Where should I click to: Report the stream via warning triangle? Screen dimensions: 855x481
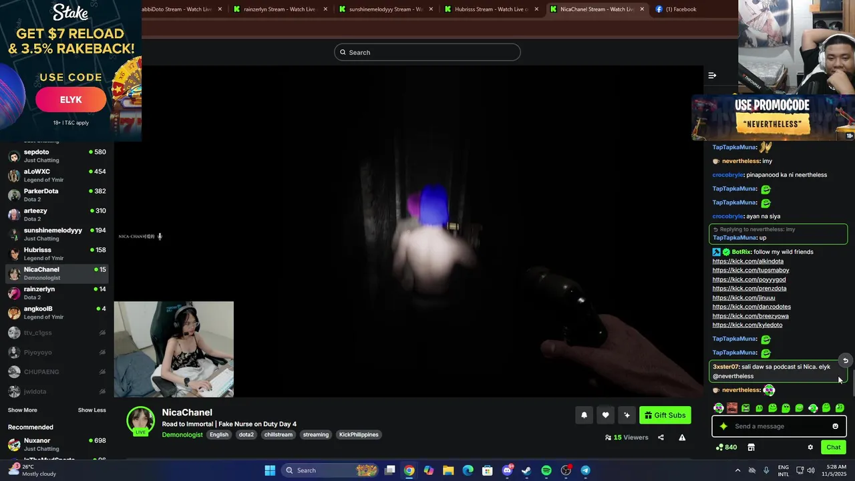pyautogui.click(x=682, y=438)
